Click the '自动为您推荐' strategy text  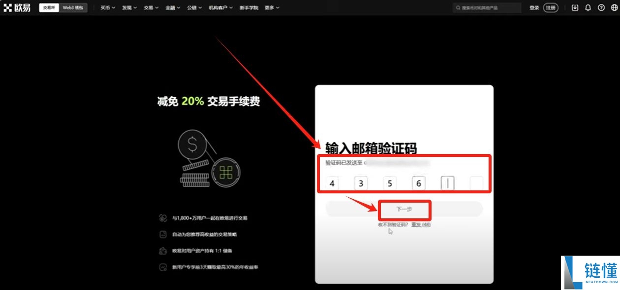[204, 235]
